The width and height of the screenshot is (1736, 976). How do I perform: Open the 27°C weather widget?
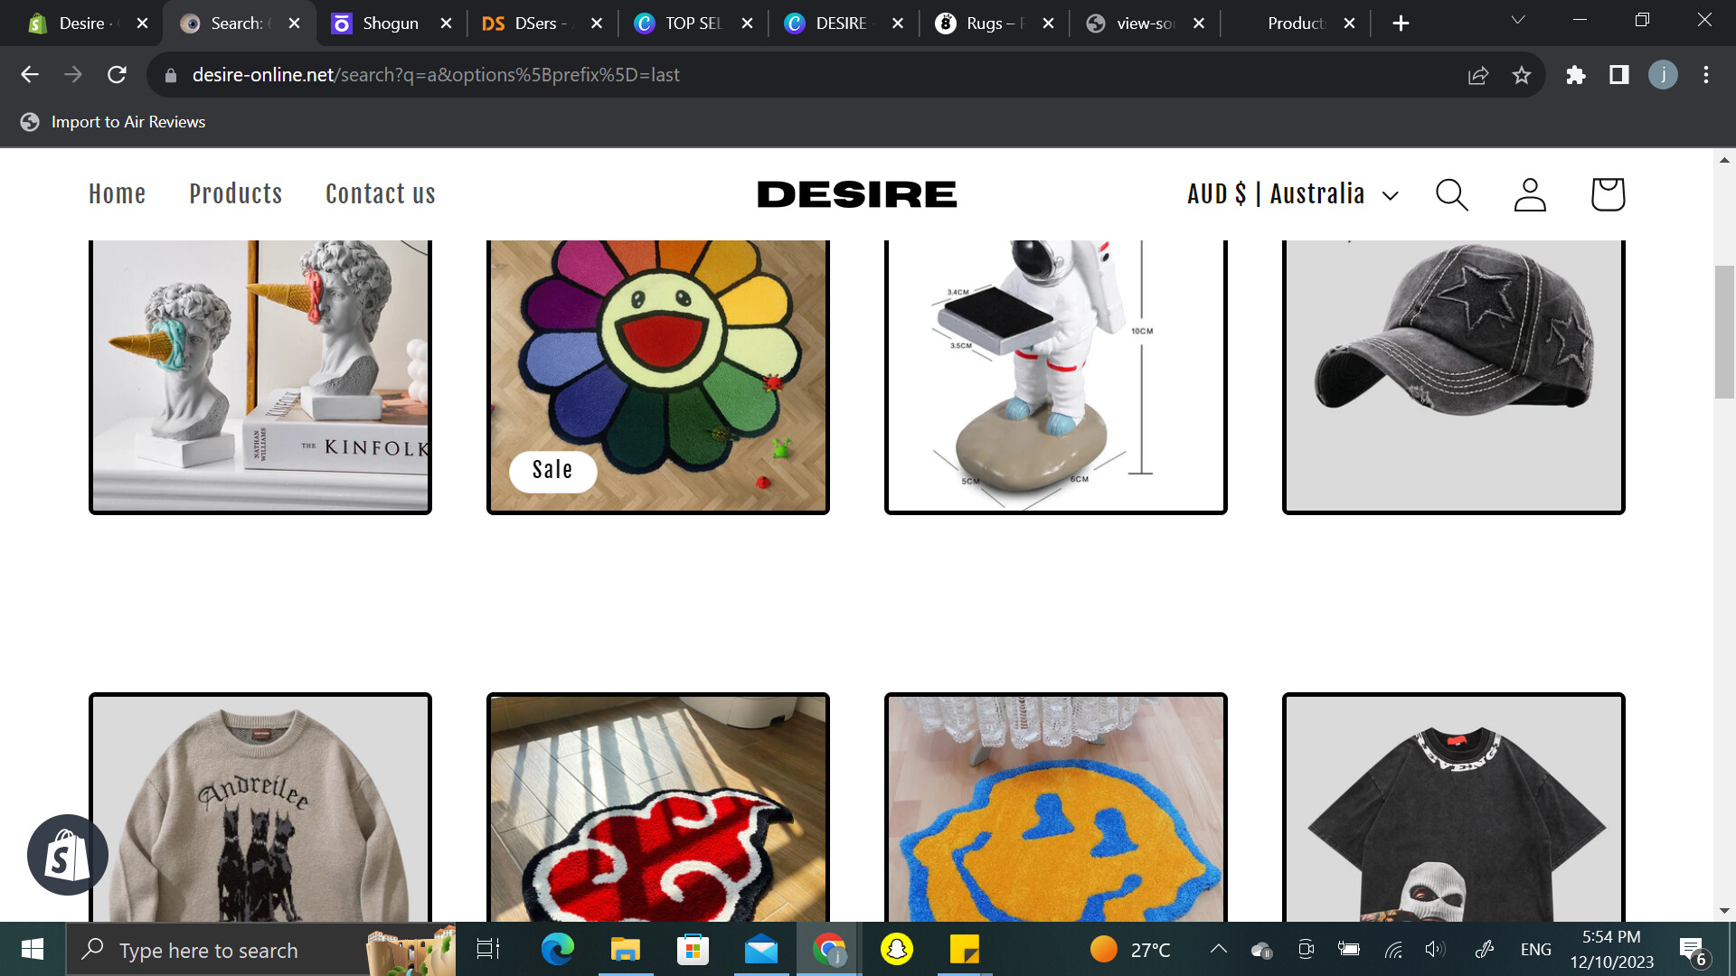[1130, 950]
